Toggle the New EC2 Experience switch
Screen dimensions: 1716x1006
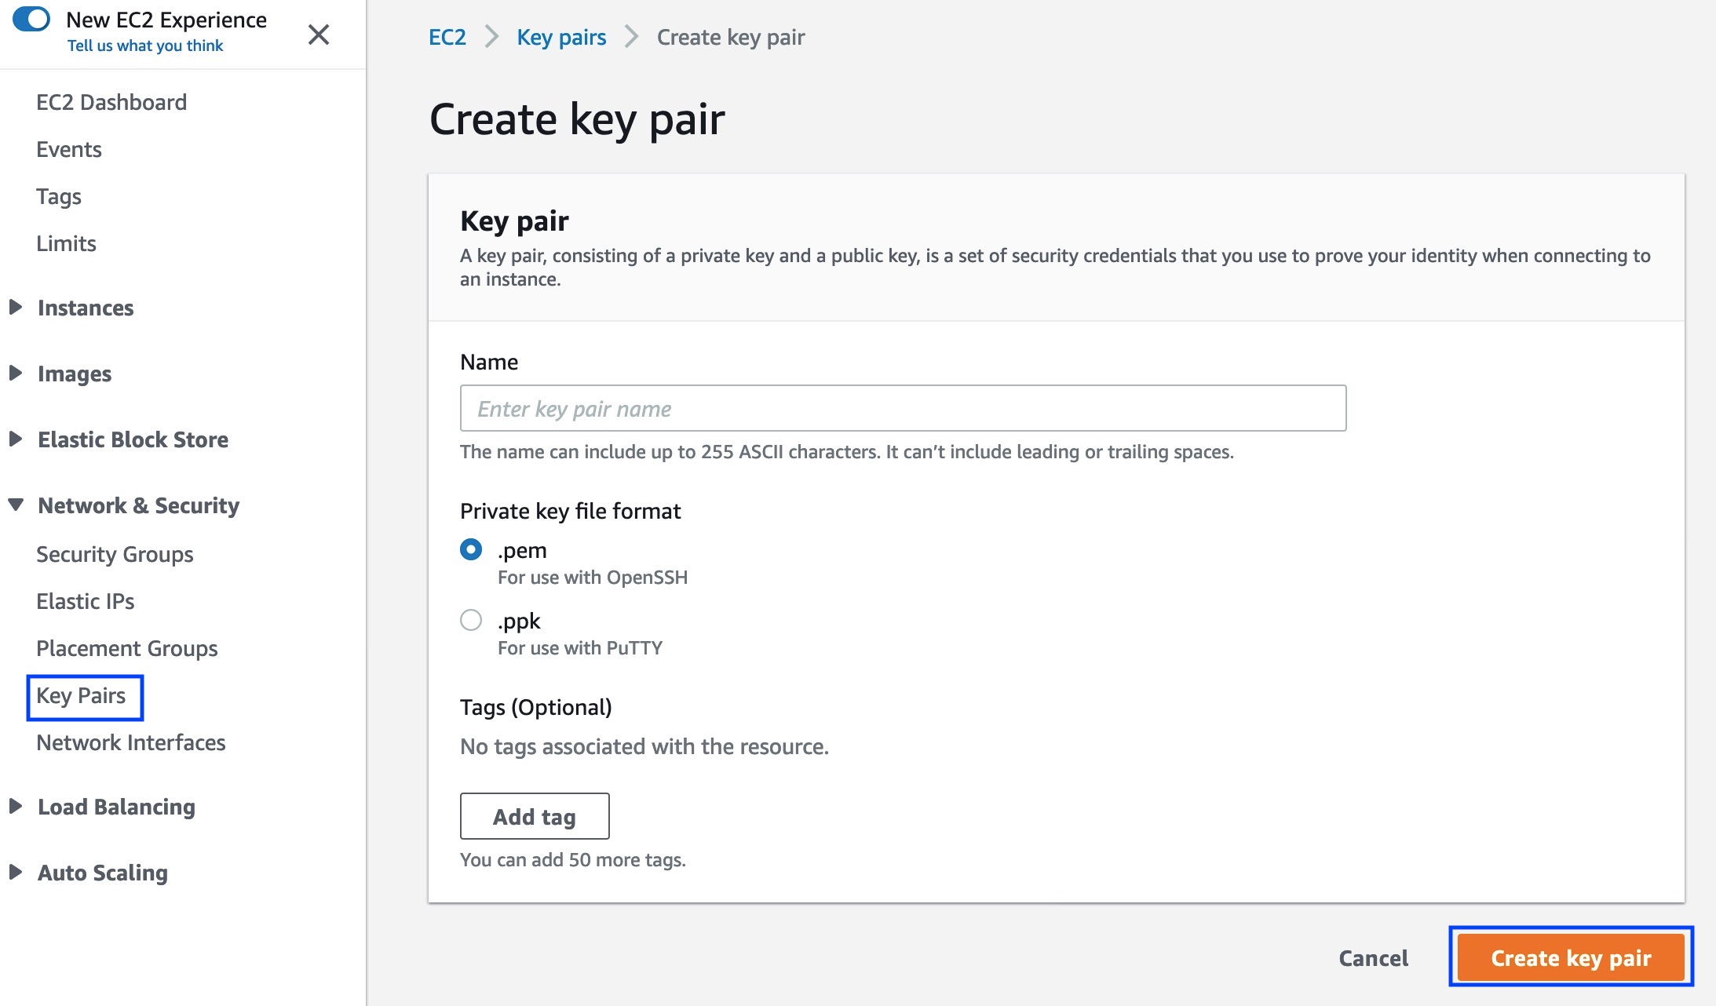(31, 20)
